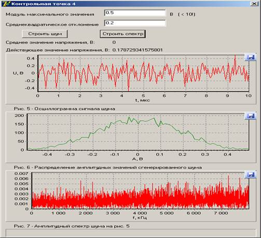Click the 'Рис. 5' oscillogram caption

point(64,109)
